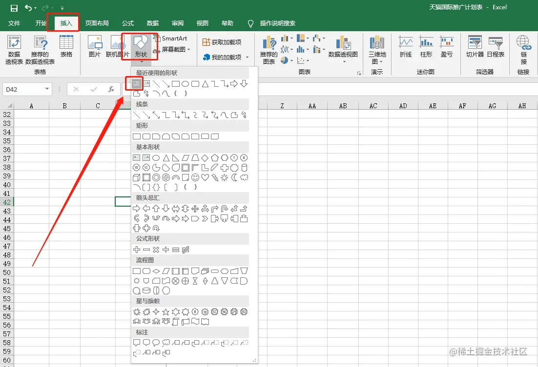Insert a Column sparkline (柱形)
The height and width of the screenshot is (367, 538).
[x=426, y=46]
